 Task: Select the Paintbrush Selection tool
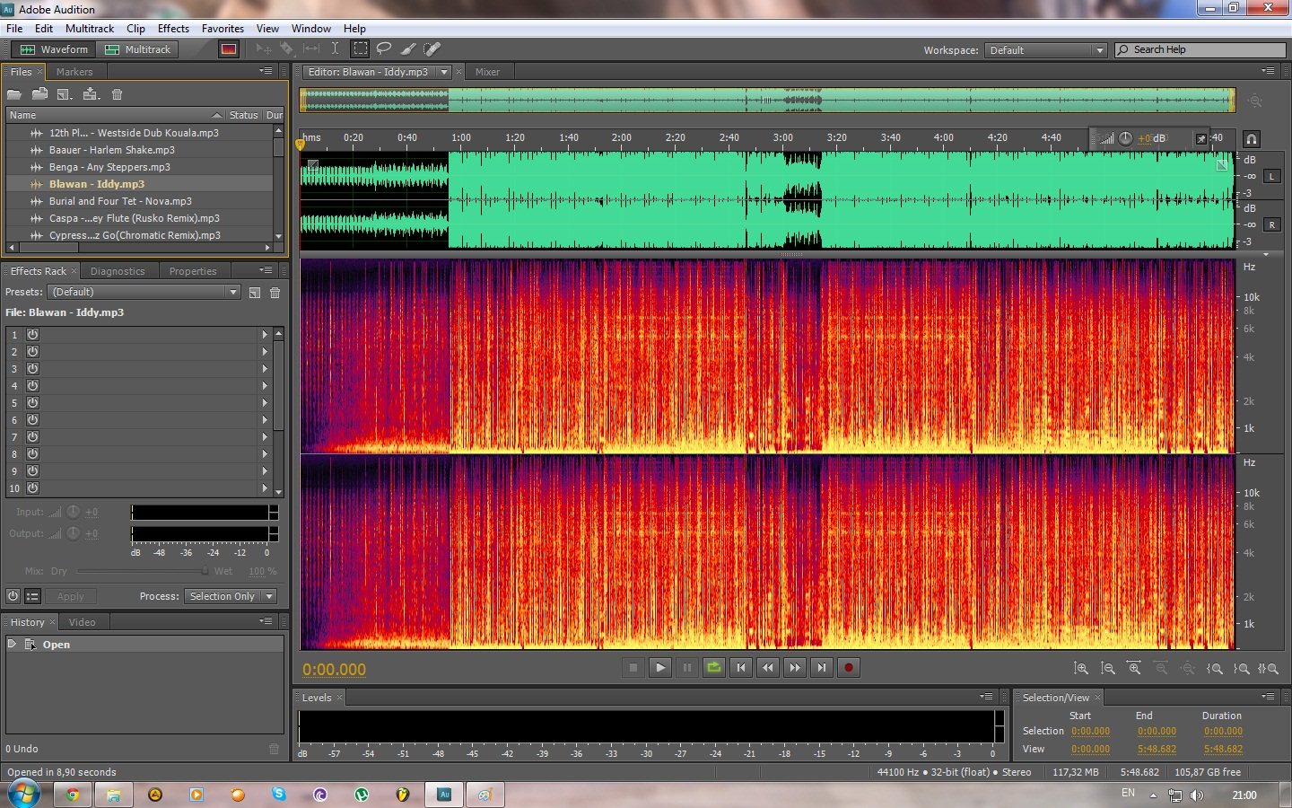point(408,49)
